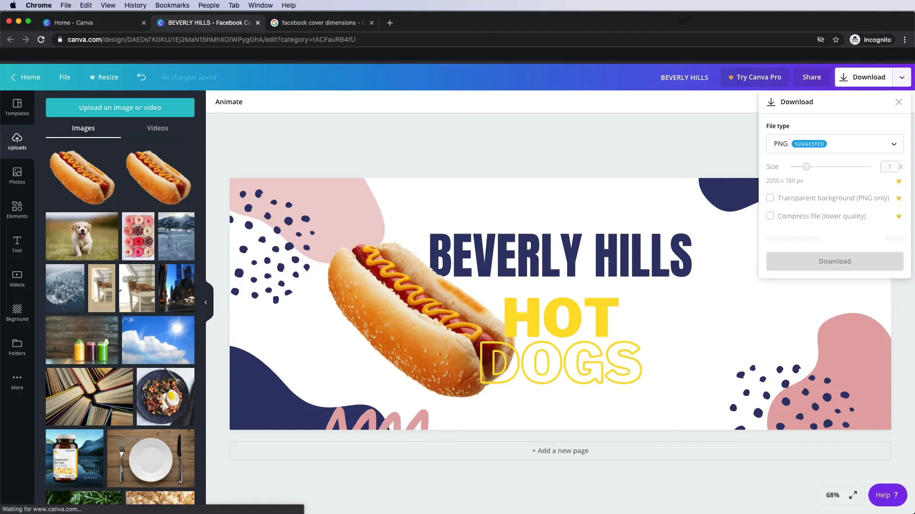Select the first hot dog upload thumbnail
Viewport: 915px width, 514px height.
click(x=82, y=177)
